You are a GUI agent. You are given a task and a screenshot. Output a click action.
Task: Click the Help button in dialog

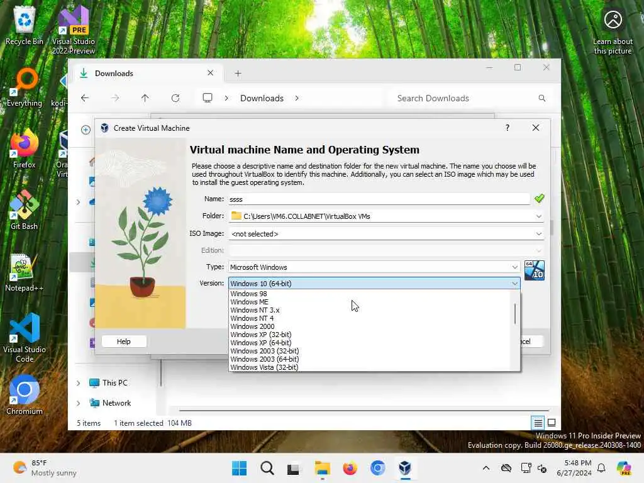(x=124, y=341)
